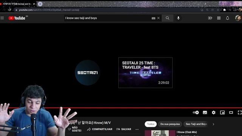Open the more actions three-dot menu
The width and height of the screenshot is (242, 136).
pos(137,129)
